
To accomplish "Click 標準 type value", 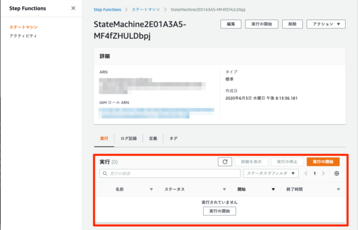I will click(229, 79).
